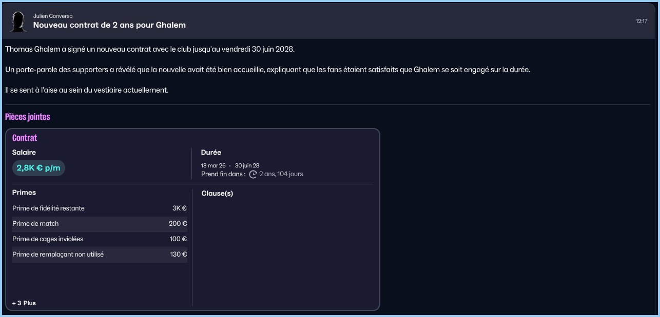This screenshot has width=660, height=317.
Task: Select the Prime de cages inviolées row
Action: 100,239
